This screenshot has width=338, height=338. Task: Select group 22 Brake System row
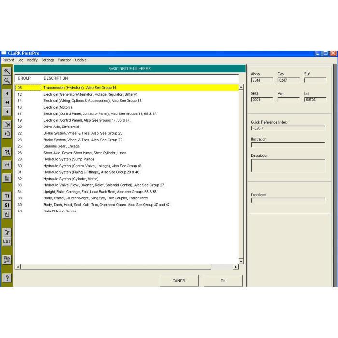[127, 133]
